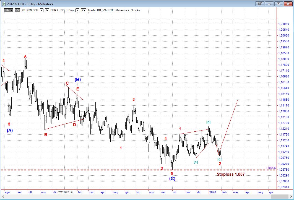Screen dimensions: 294x200
Task: Click the 1,13190 price on the axis
Action: click(x=284, y=117)
